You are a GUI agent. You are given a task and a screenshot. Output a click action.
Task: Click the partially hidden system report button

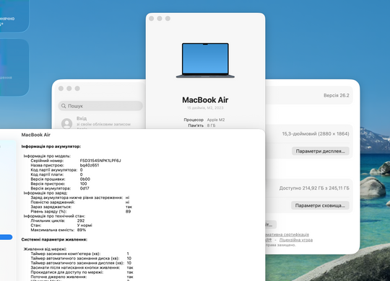(x=271, y=225)
